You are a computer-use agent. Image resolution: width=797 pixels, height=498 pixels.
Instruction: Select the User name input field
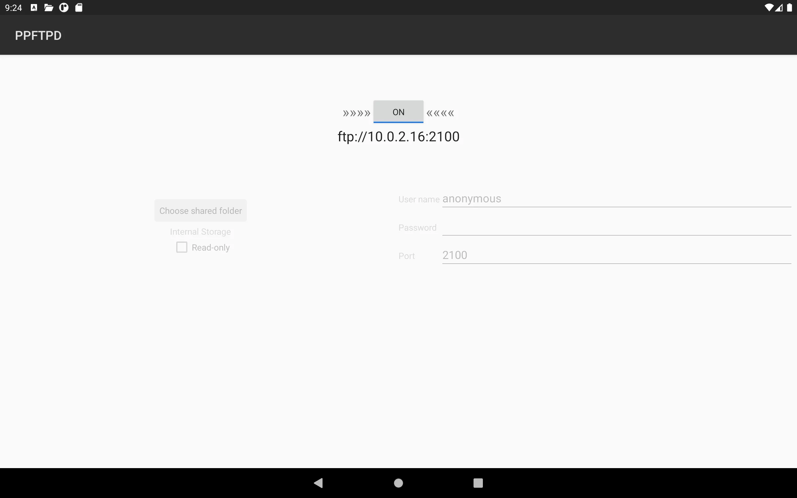point(616,199)
